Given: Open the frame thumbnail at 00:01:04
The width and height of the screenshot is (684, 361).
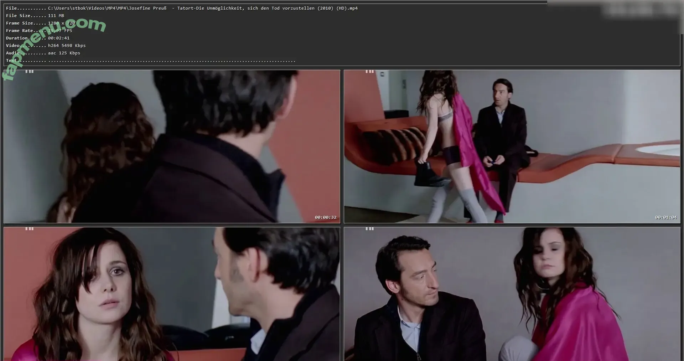Looking at the screenshot, I should [x=512, y=147].
